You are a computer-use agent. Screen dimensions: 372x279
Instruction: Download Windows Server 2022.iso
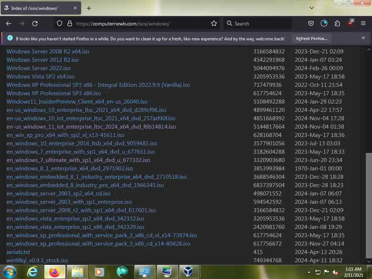click(x=39, y=68)
